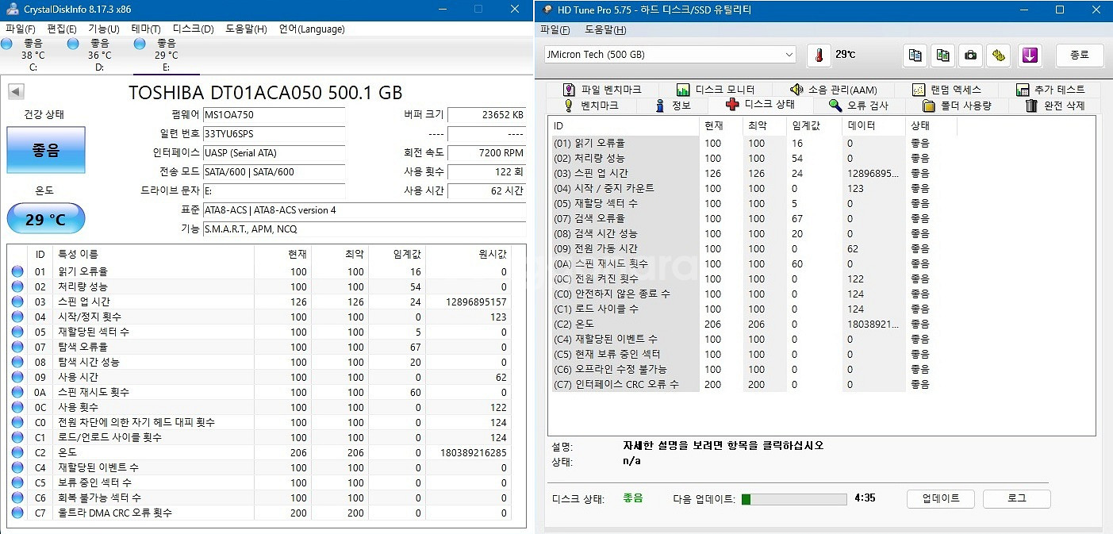Click the camera save screenshot icon
Screen dimensions: 1113x534
(x=969, y=56)
